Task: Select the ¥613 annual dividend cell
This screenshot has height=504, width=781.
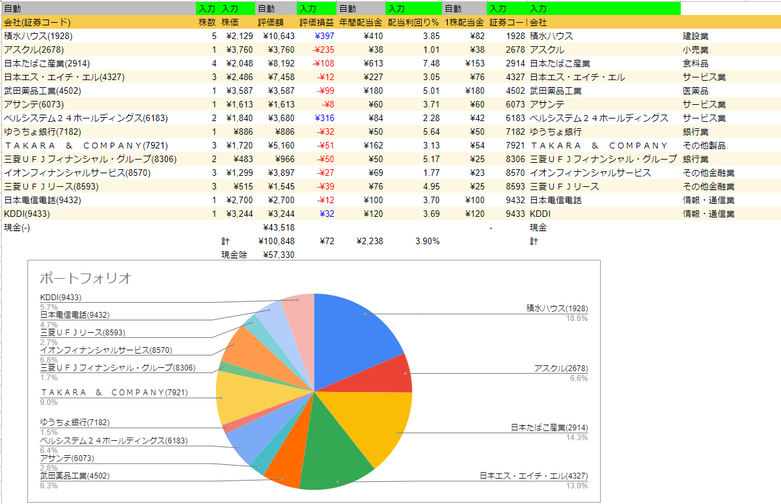Action: click(361, 63)
